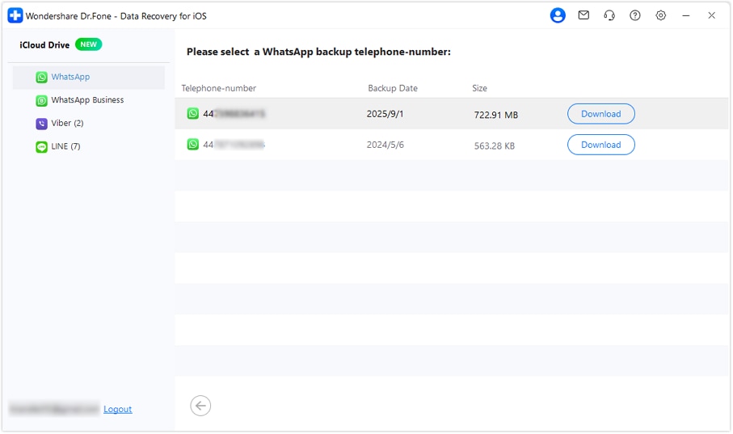Click the green NEW badge
This screenshot has height=434, width=733.
pyautogui.click(x=88, y=44)
